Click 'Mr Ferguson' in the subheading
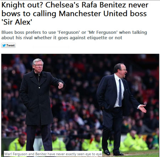 point(103,32)
